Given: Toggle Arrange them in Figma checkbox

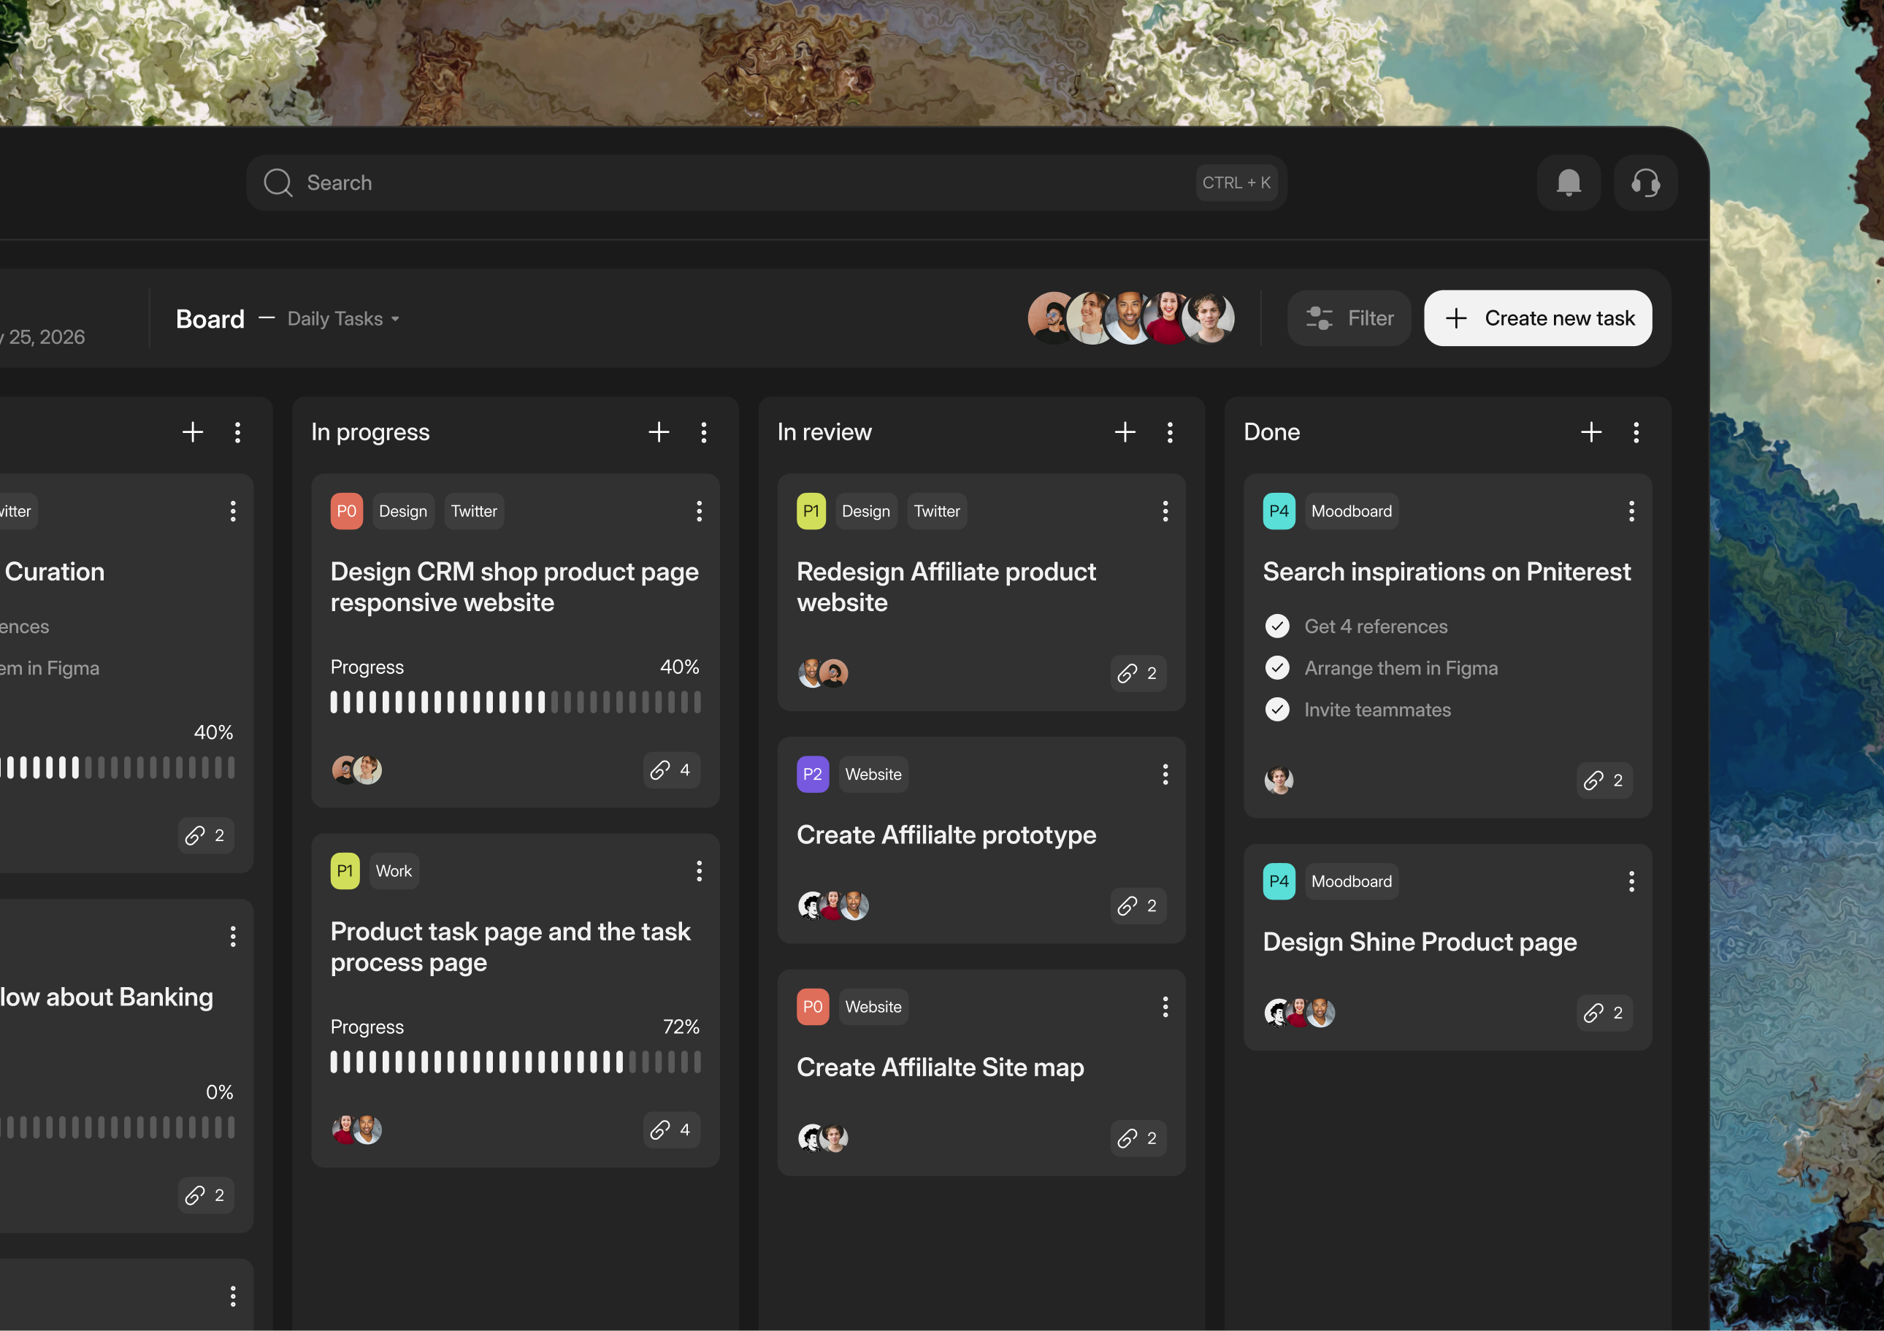Looking at the screenshot, I should pyautogui.click(x=1276, y=668).
